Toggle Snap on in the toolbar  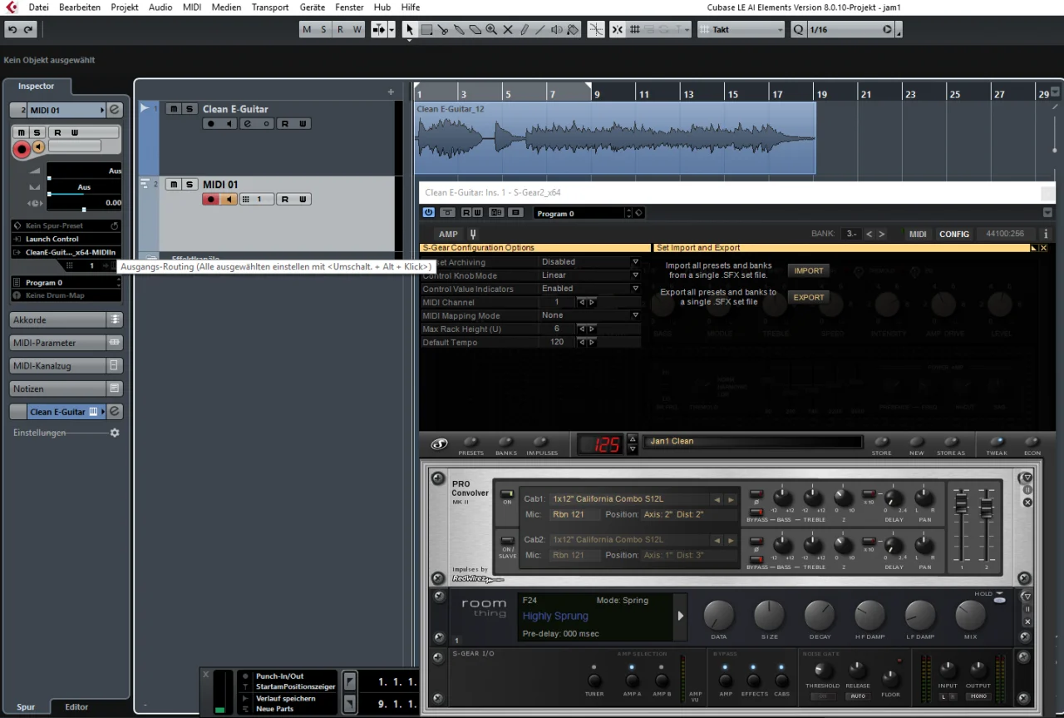coord(617,29)
